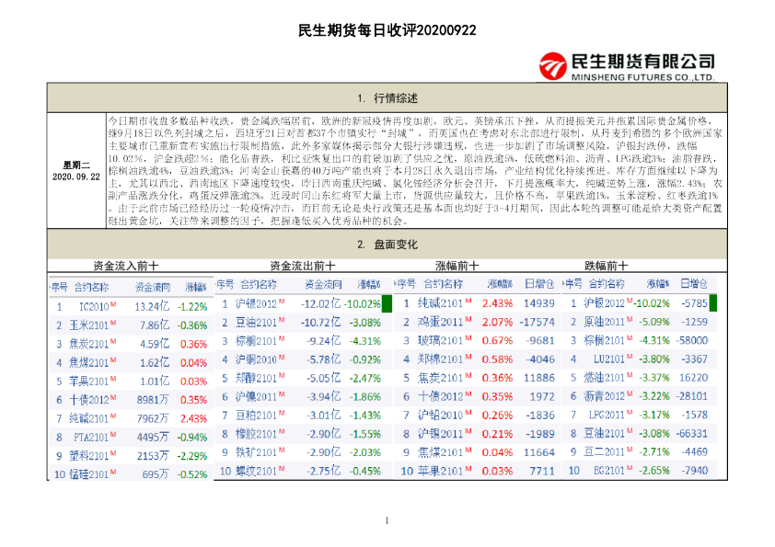Expand the 日增仓 header in losers table

tap(693, 282)
